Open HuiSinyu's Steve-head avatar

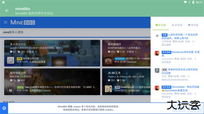click(x=108, y=60)
